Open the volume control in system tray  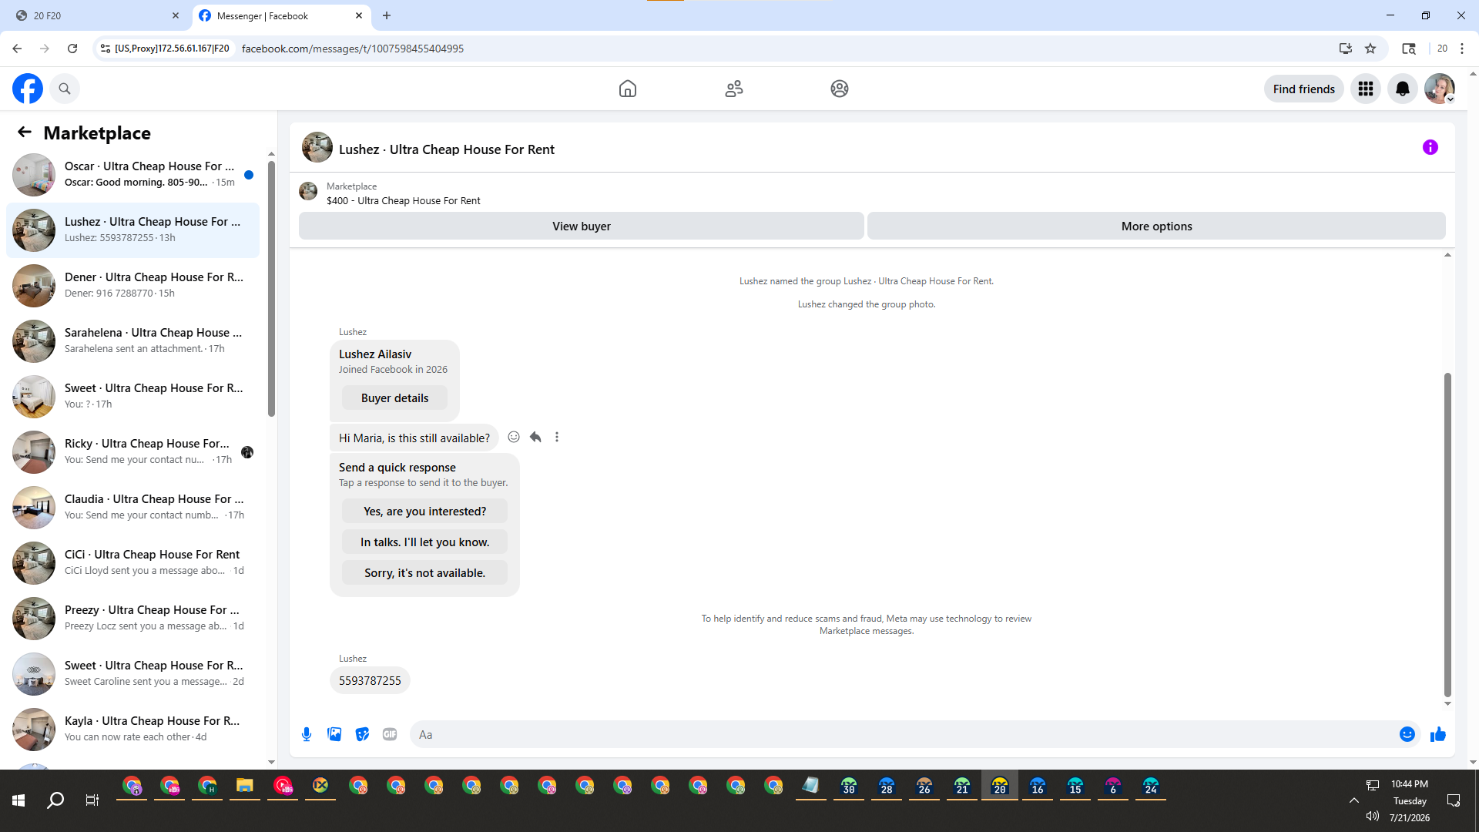(x=1372, y=816)
